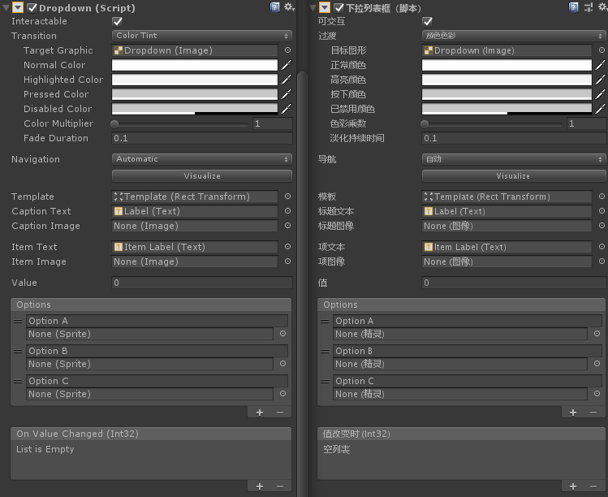Viewport: 608px width, 497px height.
Task: Open object picker for Item Text
Action: pyautogui.click(x=287, y=246)
